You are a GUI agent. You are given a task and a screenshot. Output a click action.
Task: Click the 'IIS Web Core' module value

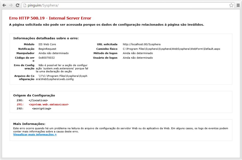47,45
